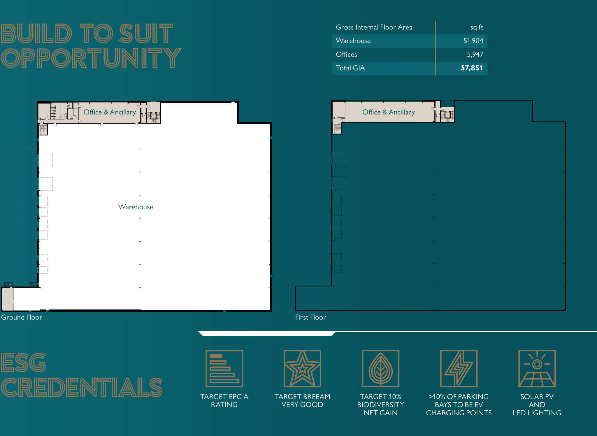The image size is (597, 436).
Task: Click the 'BUILD TO SUIT OPPORTUNITY' heading
Action: click(91, 46)
